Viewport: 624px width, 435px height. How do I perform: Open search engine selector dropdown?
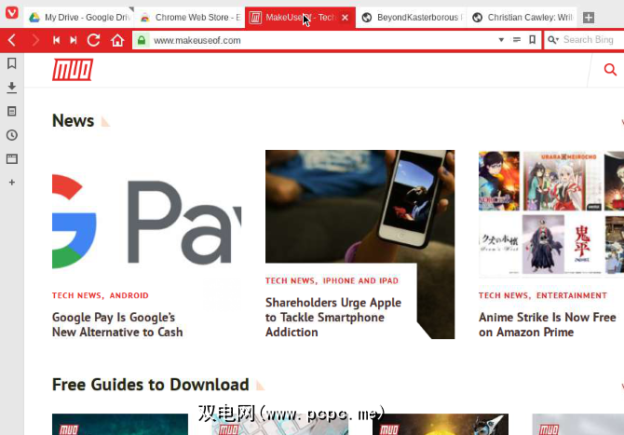553,40
